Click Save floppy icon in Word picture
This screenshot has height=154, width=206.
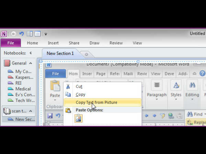50,116
